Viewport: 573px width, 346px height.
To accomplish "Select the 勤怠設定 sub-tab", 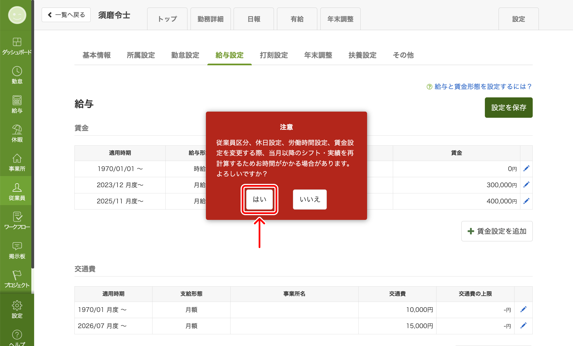I will [x=185, y=55].
